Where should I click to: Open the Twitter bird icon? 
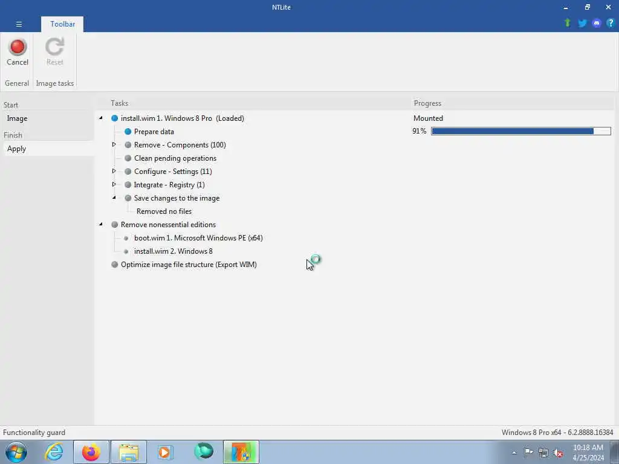point(582,23)
